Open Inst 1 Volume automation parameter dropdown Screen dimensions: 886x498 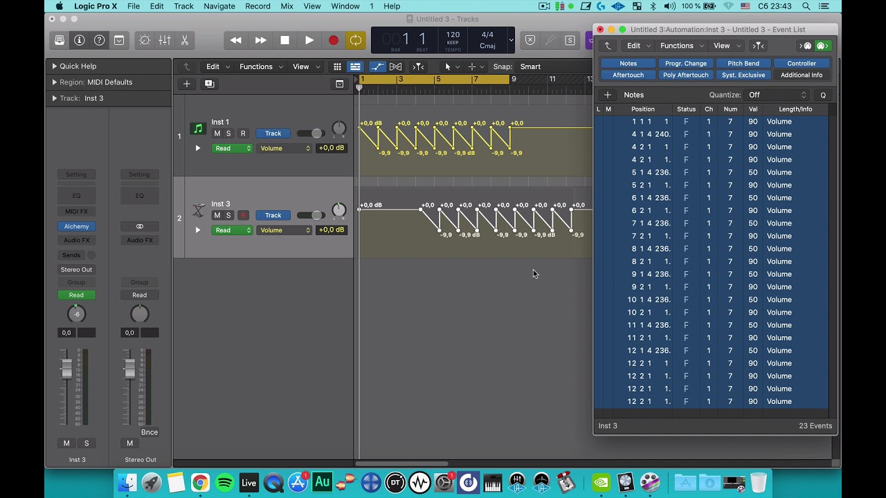284,148
